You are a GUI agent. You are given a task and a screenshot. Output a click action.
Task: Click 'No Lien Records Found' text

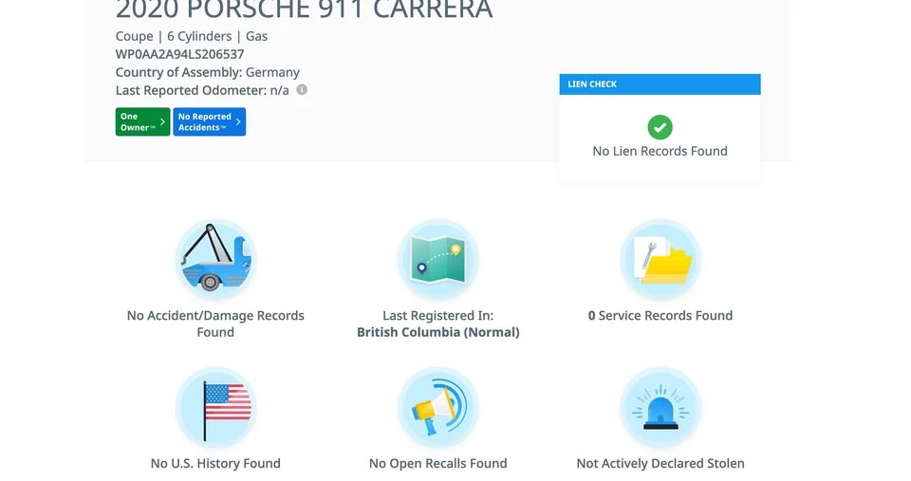(x=660, y=151)
